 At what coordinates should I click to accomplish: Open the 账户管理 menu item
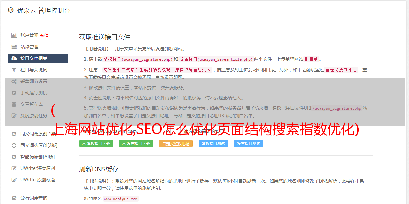[x=29, y=35]
